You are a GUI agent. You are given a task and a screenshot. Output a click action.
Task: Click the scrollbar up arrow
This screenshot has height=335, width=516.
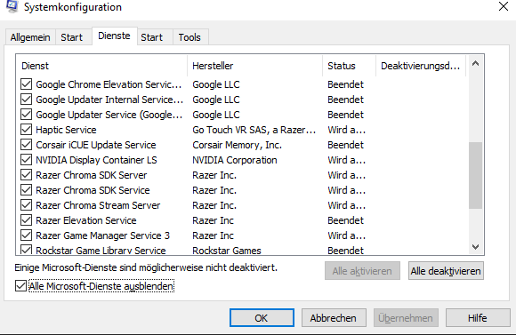click(475, 64)
